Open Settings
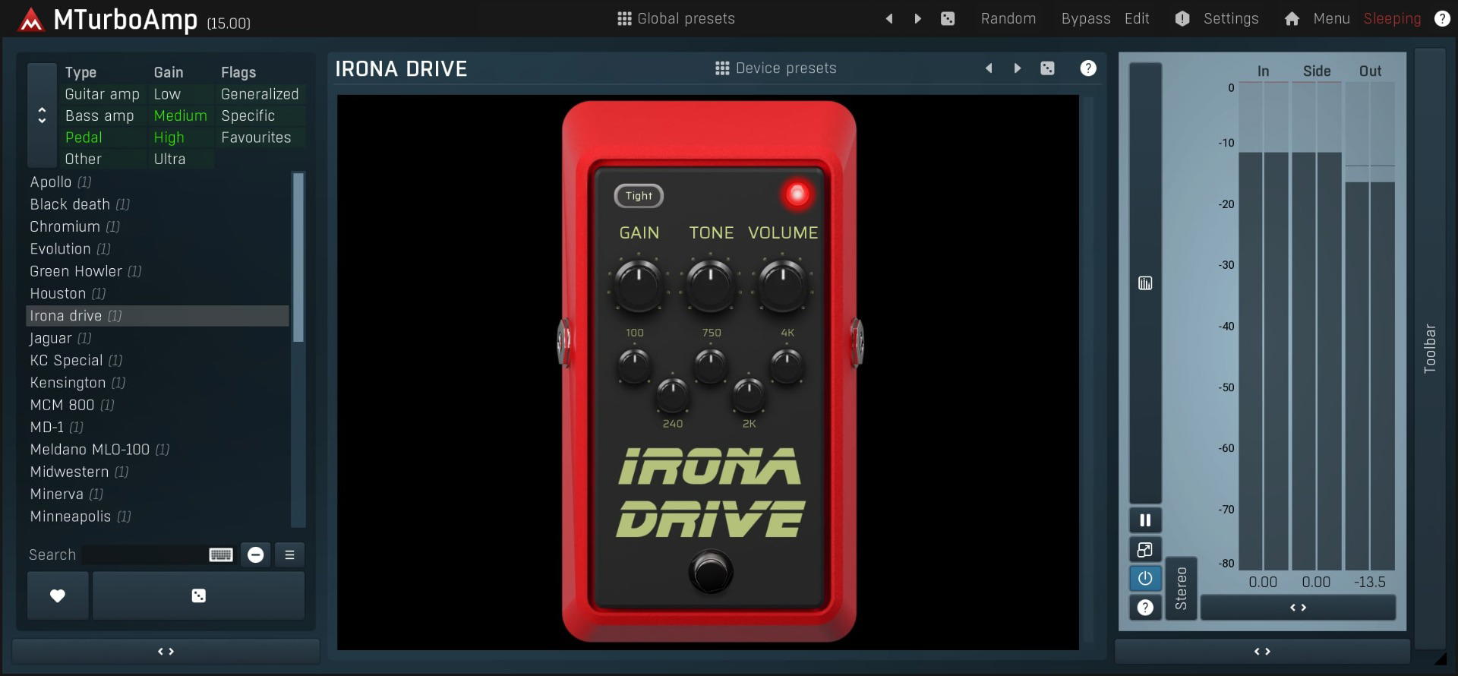 pos(1231,18)
